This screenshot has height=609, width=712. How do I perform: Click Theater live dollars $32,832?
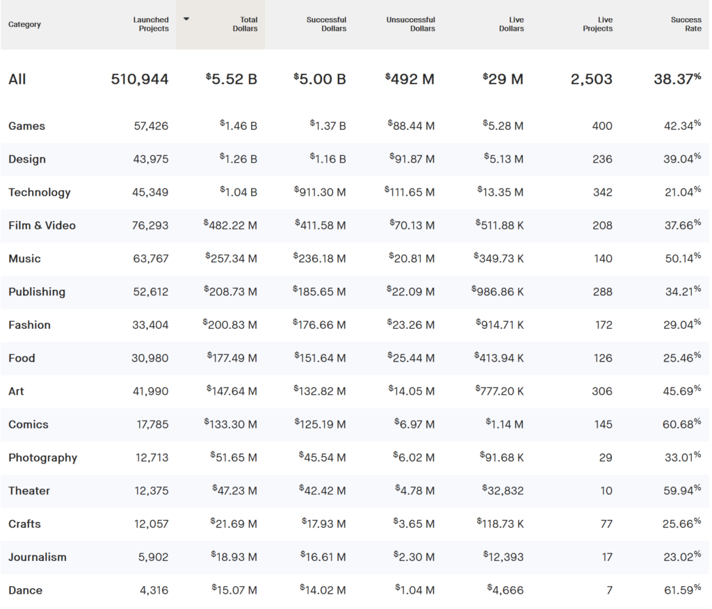(x=503, y=491)
